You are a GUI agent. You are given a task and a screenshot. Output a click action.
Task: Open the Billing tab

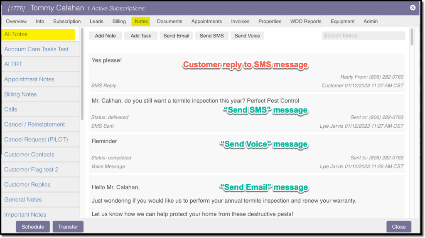coord(119,21)
